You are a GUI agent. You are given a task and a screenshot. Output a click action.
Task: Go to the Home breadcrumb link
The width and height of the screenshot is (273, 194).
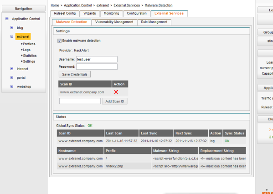pos(55,5)
